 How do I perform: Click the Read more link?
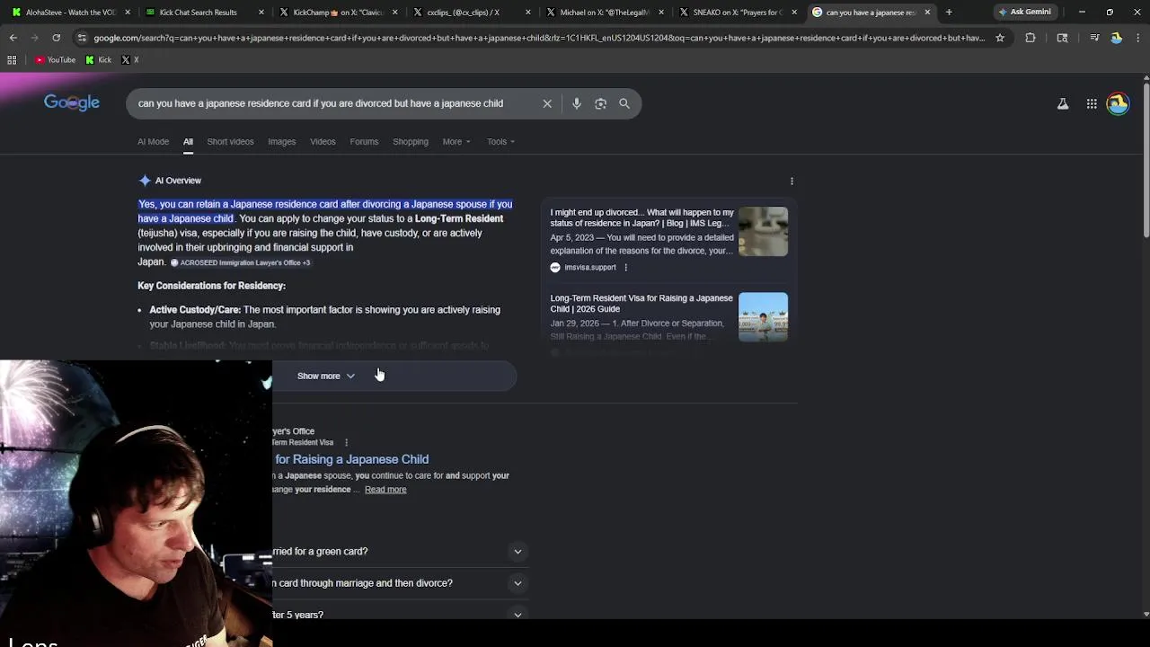(x=385, y=490)
